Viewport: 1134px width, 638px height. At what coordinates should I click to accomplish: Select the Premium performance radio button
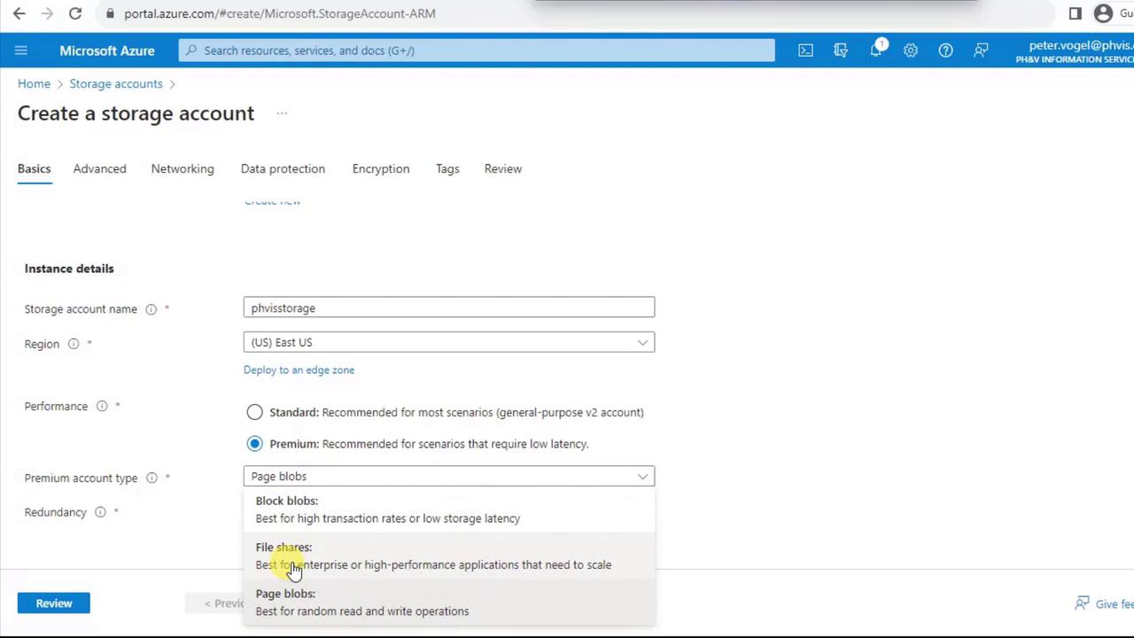[x=254, y=444]
